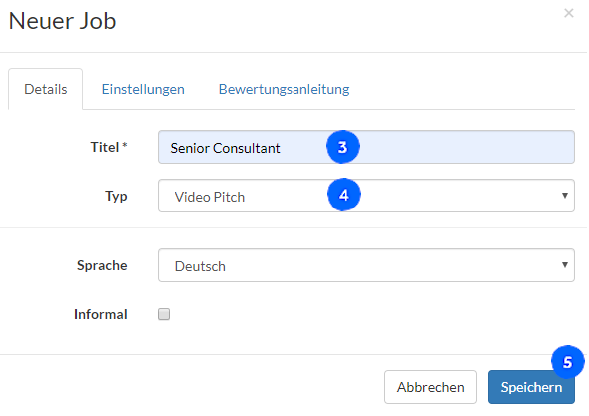
Task: Click the arrow of the Typ dropdown
Action: pos(564,196)
